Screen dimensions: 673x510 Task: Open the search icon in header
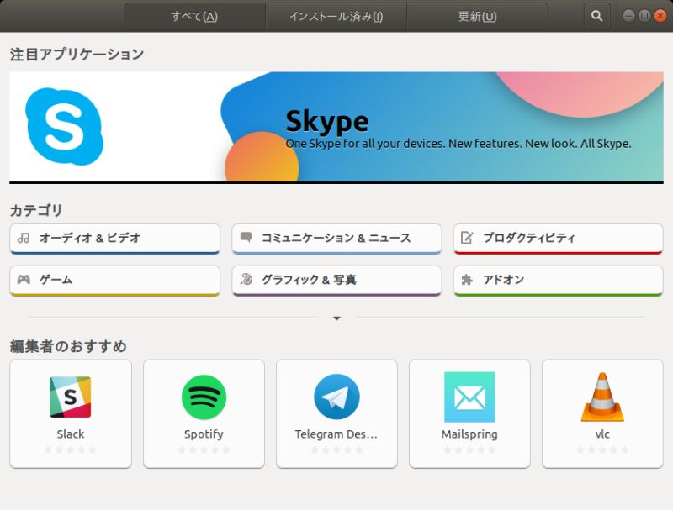[596, 16]
